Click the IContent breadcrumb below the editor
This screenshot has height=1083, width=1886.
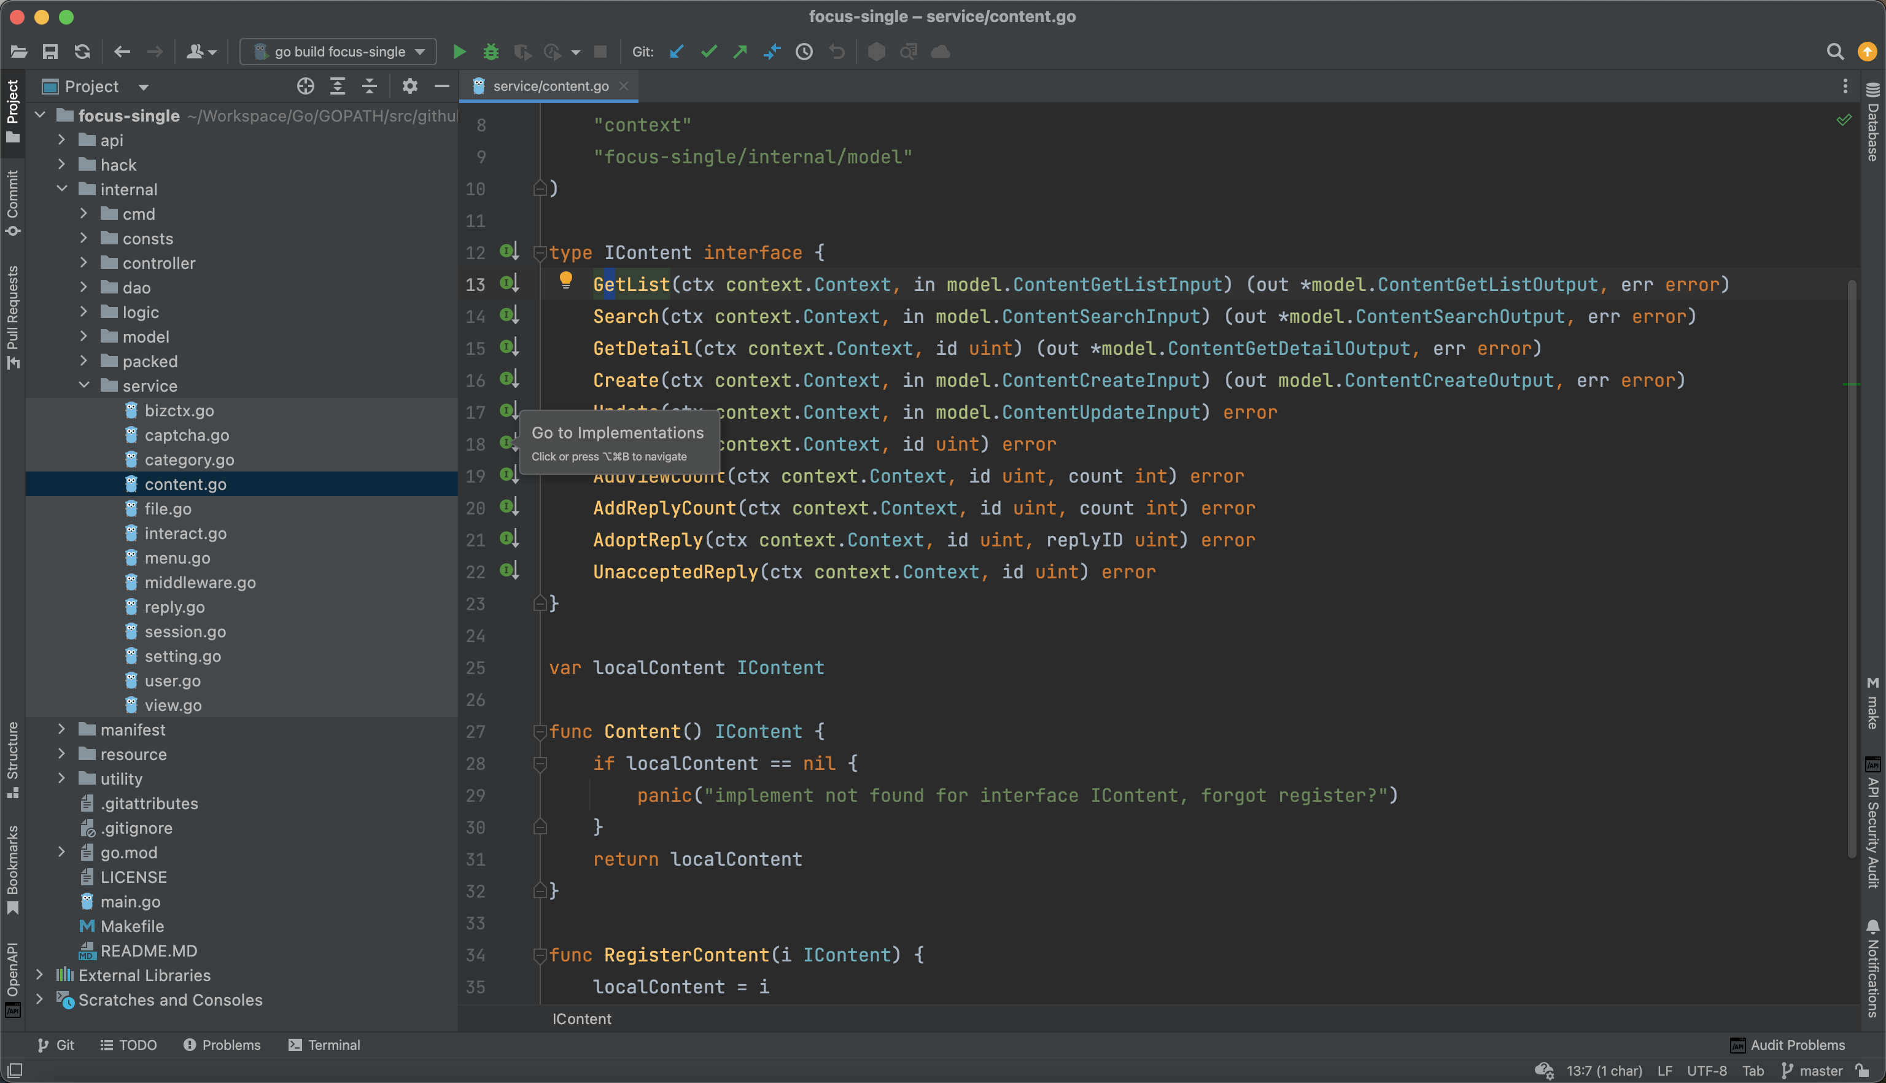pyautogui.click(x=581, y=1019)
